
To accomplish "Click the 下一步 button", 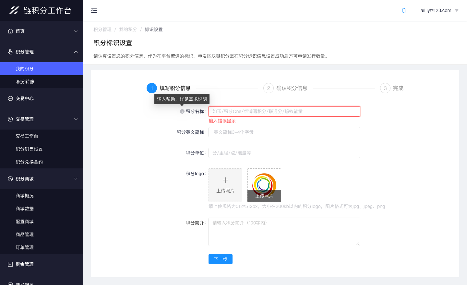I will (221, 259).
